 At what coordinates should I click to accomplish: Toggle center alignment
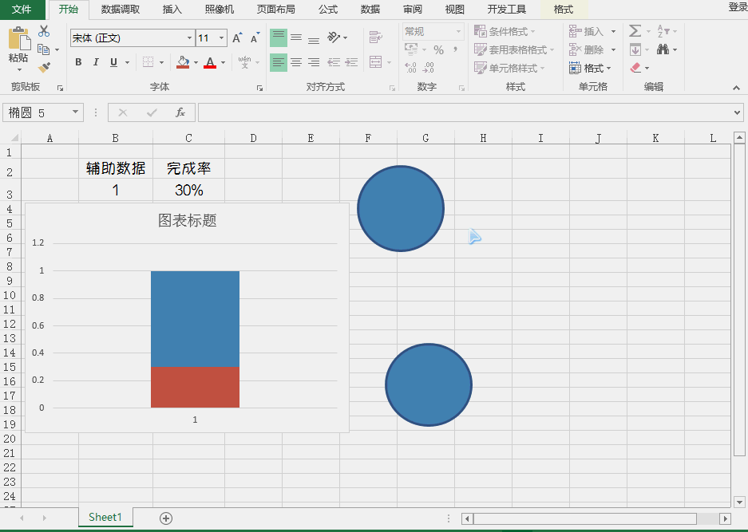click(x=295, y=62)
